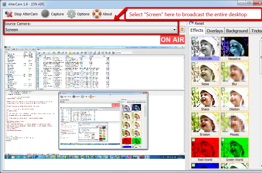Viewport: 262px width, 173px height.
Task: Click the Mosaic effect thumbnail
Action: pos(234,124)
